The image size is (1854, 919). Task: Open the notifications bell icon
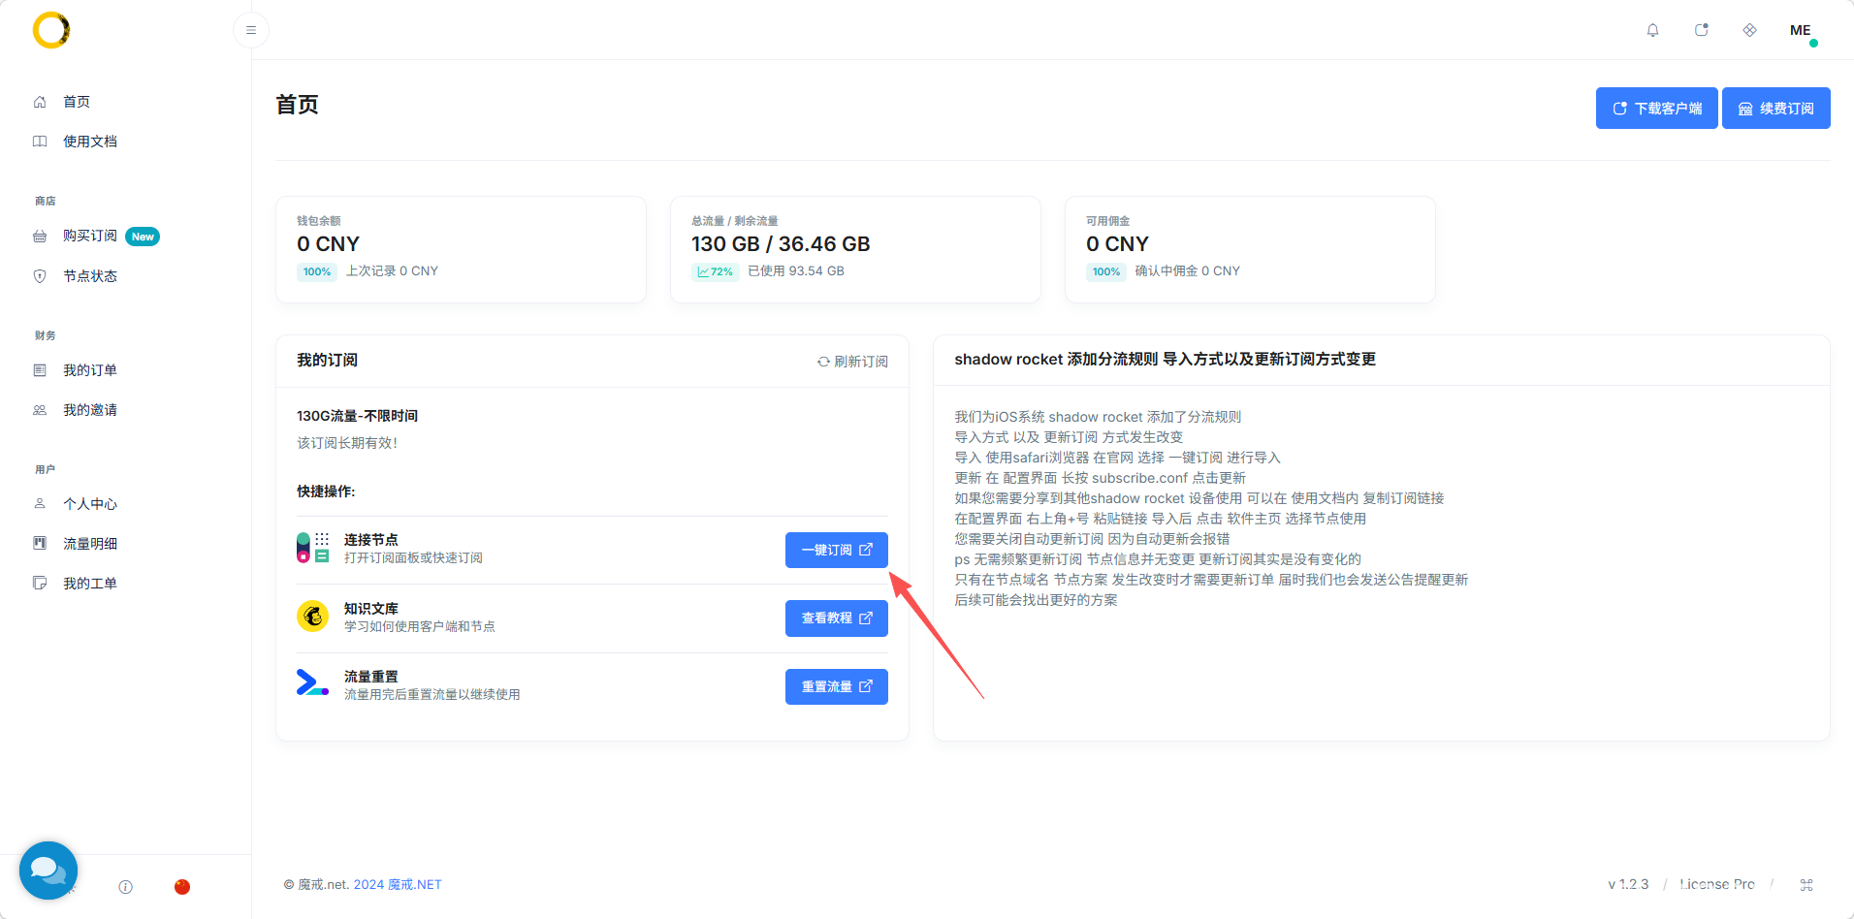tap(1652, 30)
